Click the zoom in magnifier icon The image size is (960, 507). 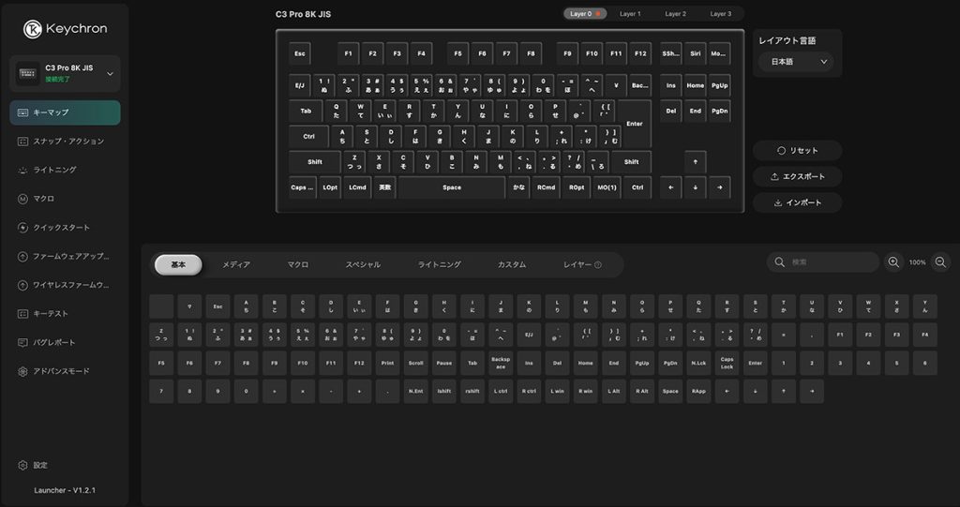point(893,262)
